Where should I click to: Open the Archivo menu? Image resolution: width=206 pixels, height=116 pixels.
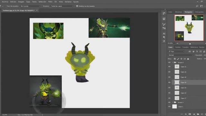(5, 2)
